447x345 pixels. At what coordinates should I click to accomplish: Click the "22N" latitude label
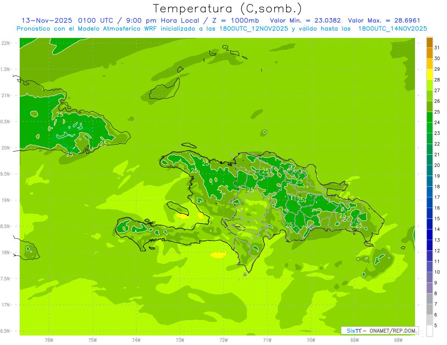(x=6, y=43)
